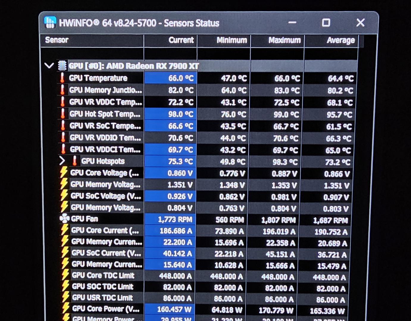Collapse the AMD Radeon RX 7900 XT group
411x321 pixels.
pos(49,65)
